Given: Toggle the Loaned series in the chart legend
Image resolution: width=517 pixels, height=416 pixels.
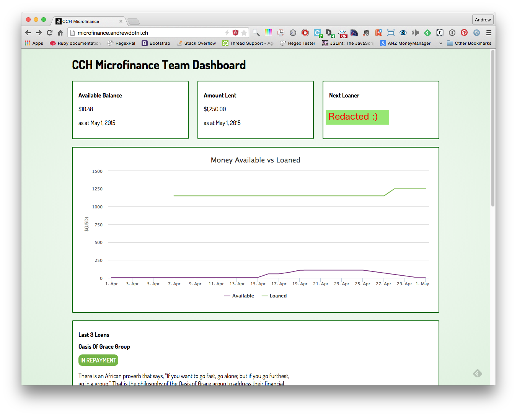Looking at the screenshot, I should click(x=274, y=296).
